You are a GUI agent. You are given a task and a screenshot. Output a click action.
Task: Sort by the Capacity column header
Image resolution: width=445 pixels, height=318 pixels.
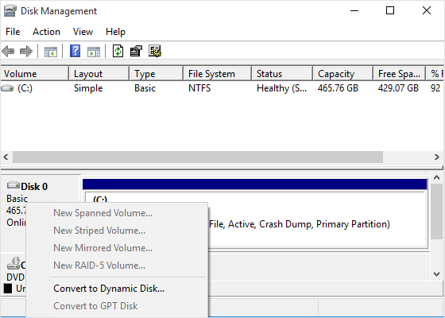[343, 74]
